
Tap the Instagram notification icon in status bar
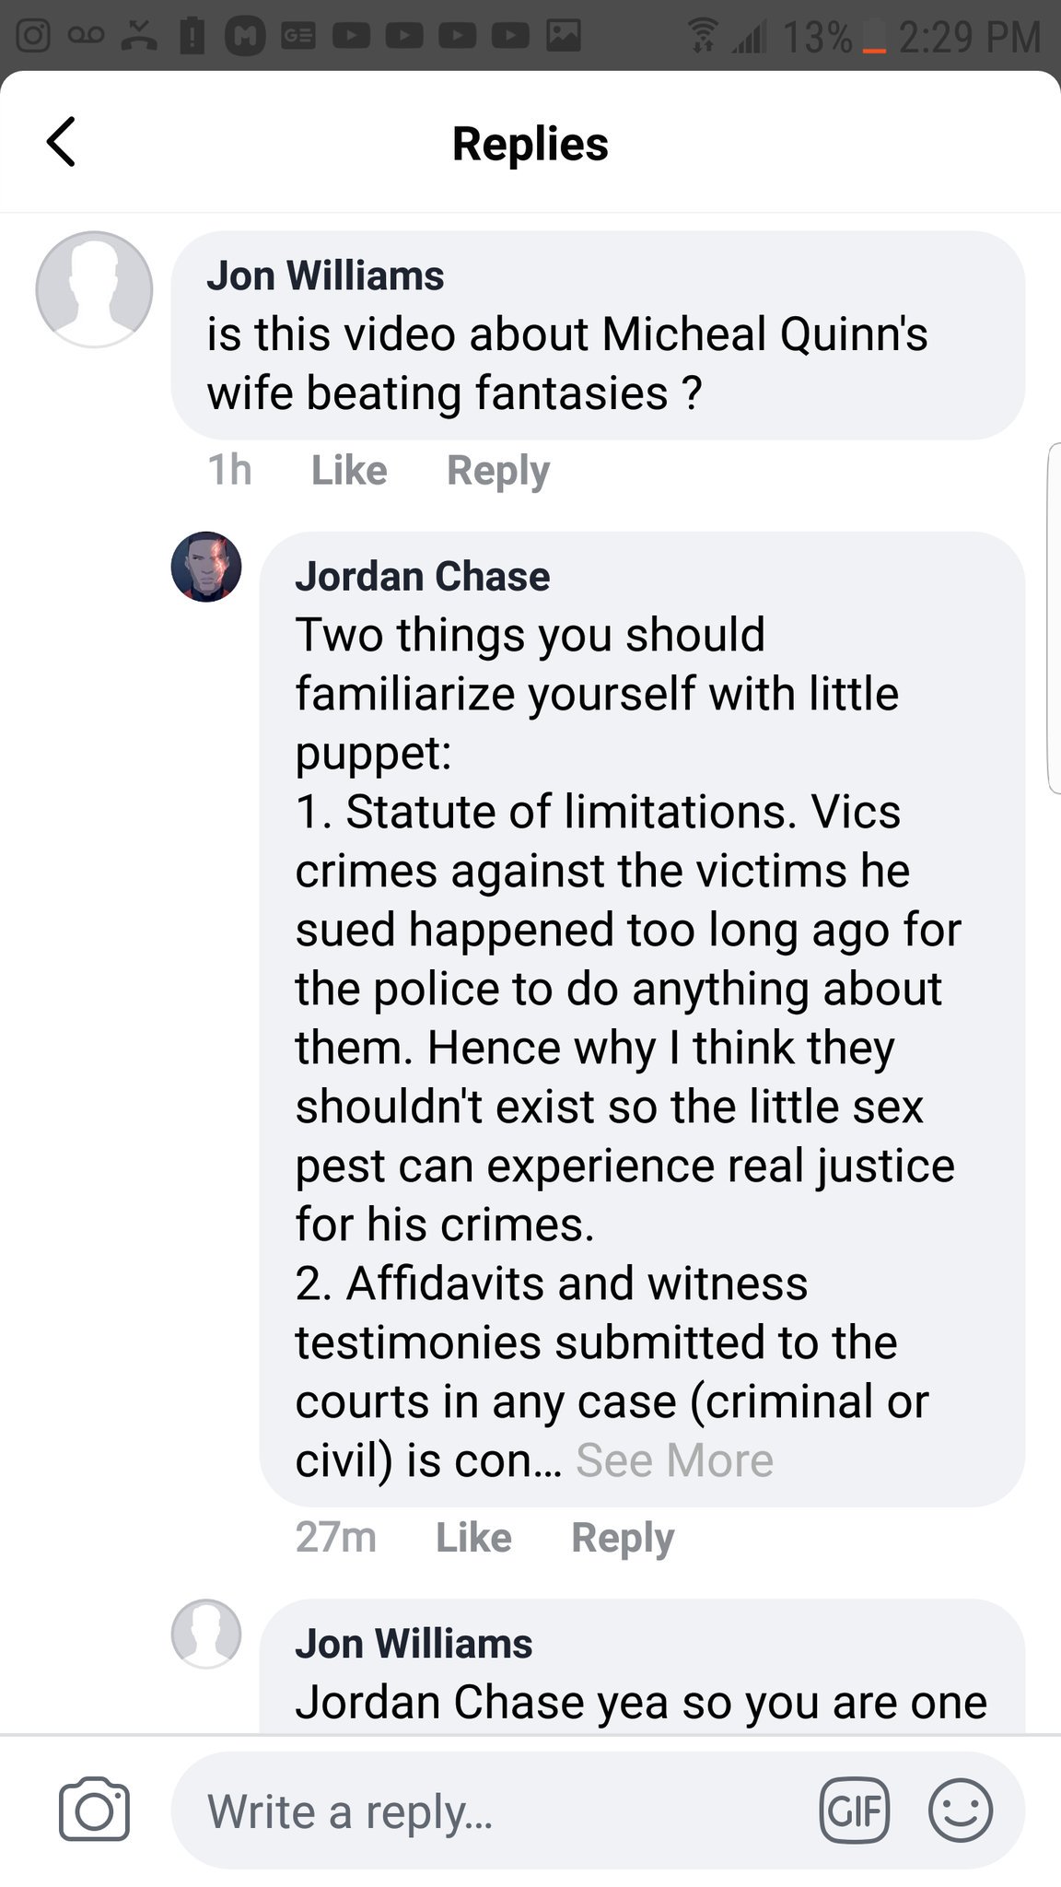click(33, 35)
